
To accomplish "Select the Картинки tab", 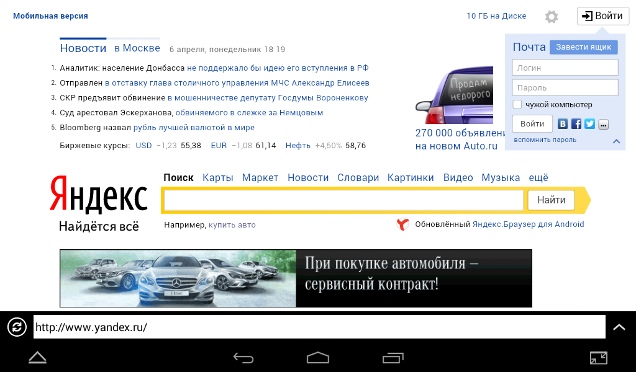I will [411, 178].
